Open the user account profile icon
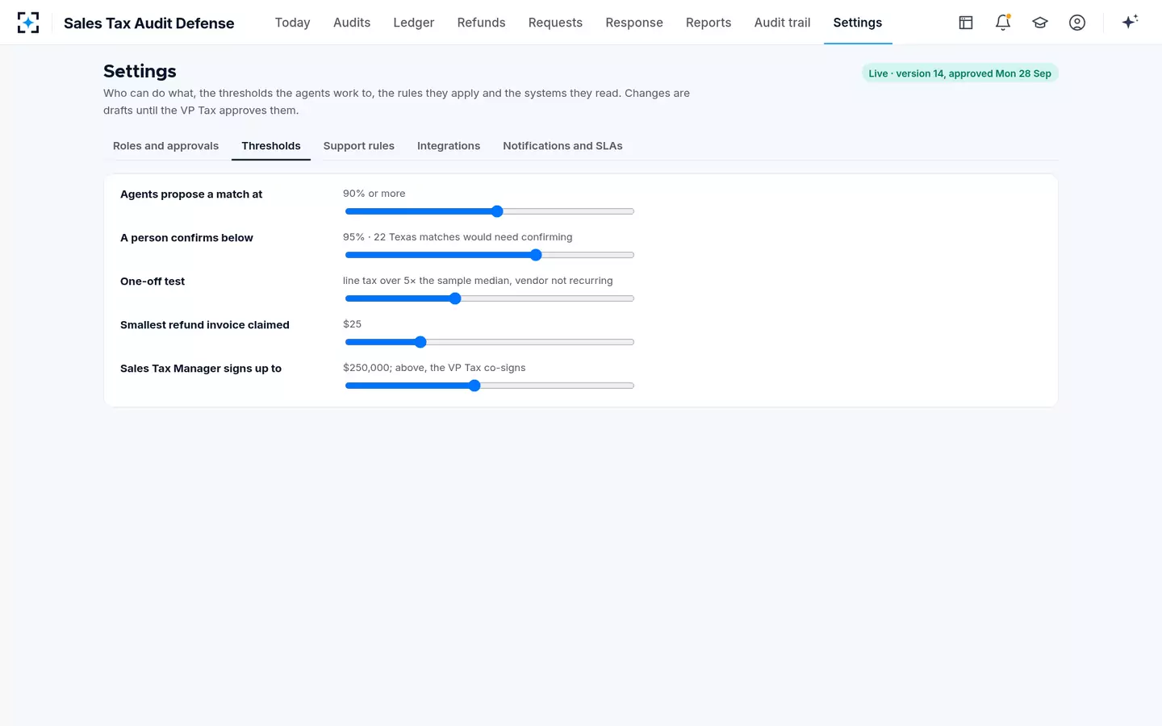 (x=1077, y=23)
